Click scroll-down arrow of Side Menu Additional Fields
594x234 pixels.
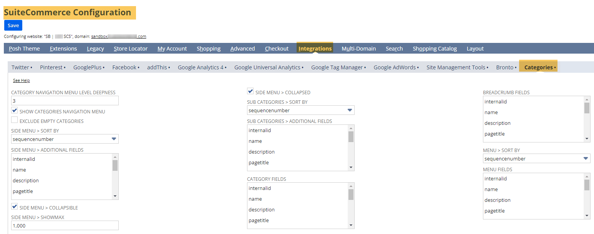click(x=115, y=196)
